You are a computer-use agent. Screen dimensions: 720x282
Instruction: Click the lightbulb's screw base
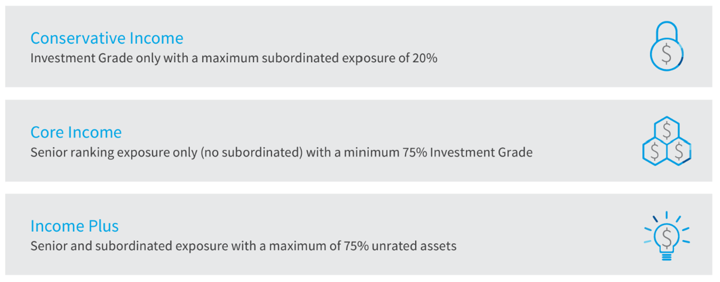click(x=666, y=255)
